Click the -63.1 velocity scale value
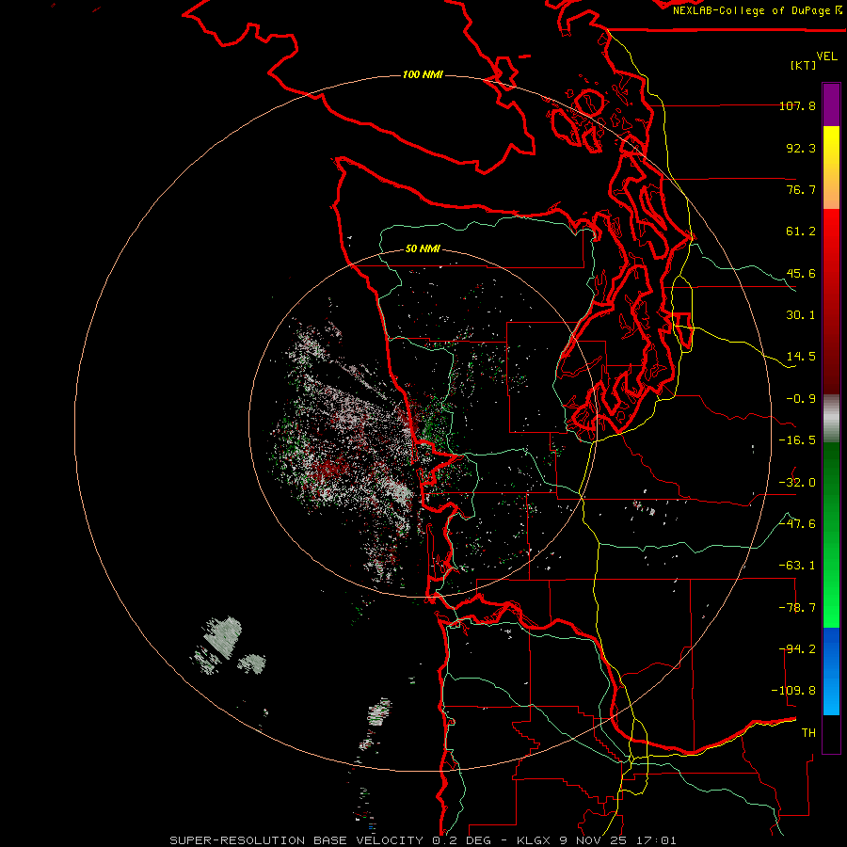Viewport: 847px width, 847px height. point(797,566)
